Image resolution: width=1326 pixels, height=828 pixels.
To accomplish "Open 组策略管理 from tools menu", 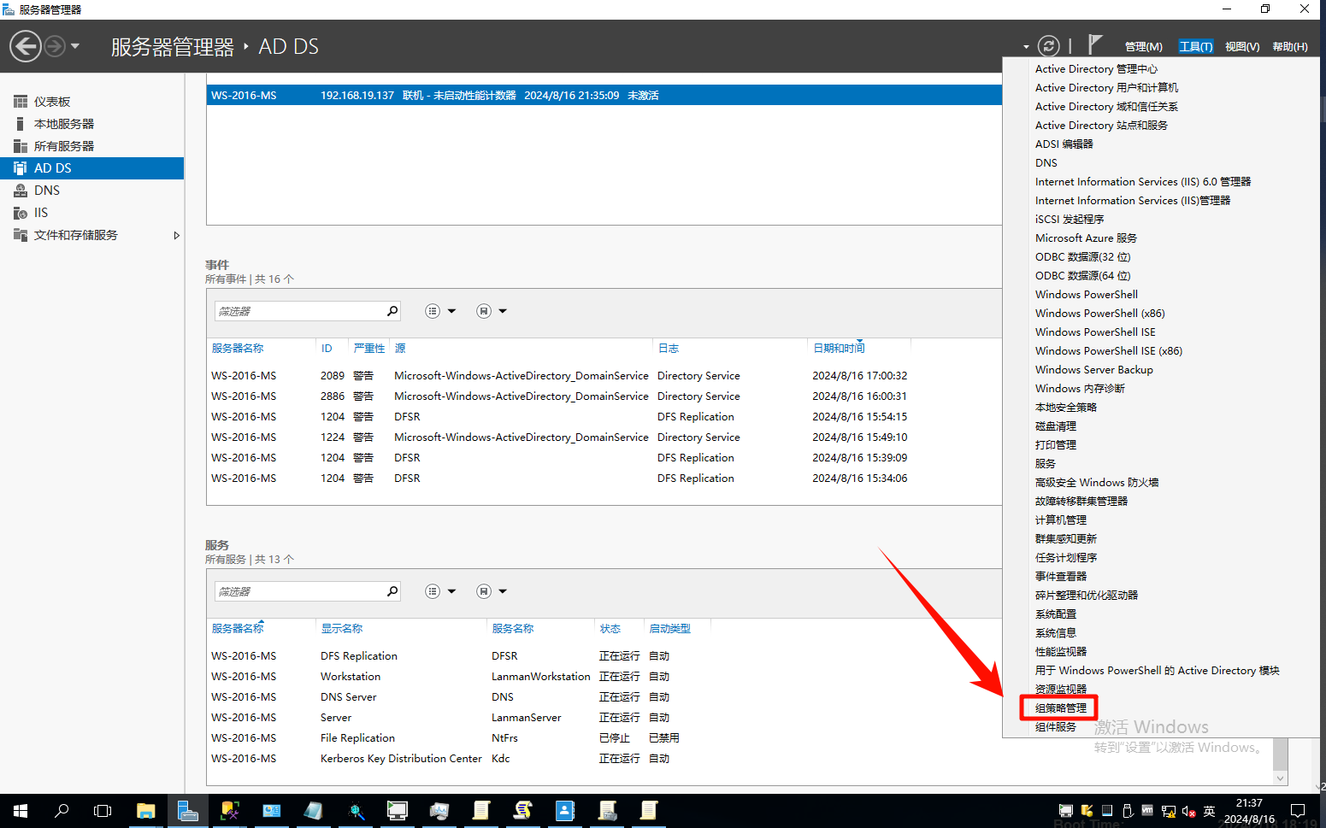I will (x=1060, y=708).
